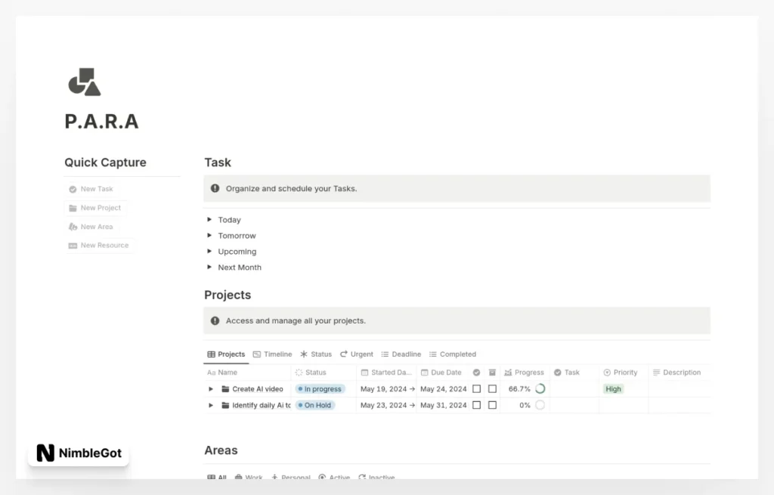Click the New Task checkmark icon
This screenshot has width=774, height=495.
click(x=73, y=189)
